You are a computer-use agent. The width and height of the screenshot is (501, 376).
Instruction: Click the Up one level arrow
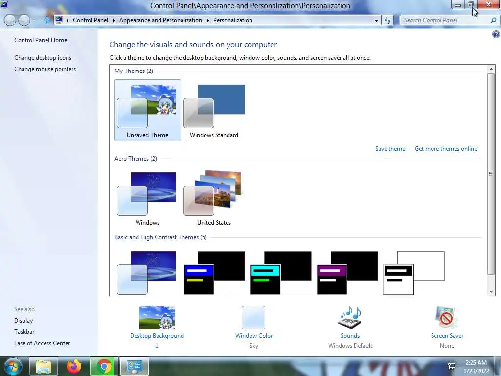[46, 20]
